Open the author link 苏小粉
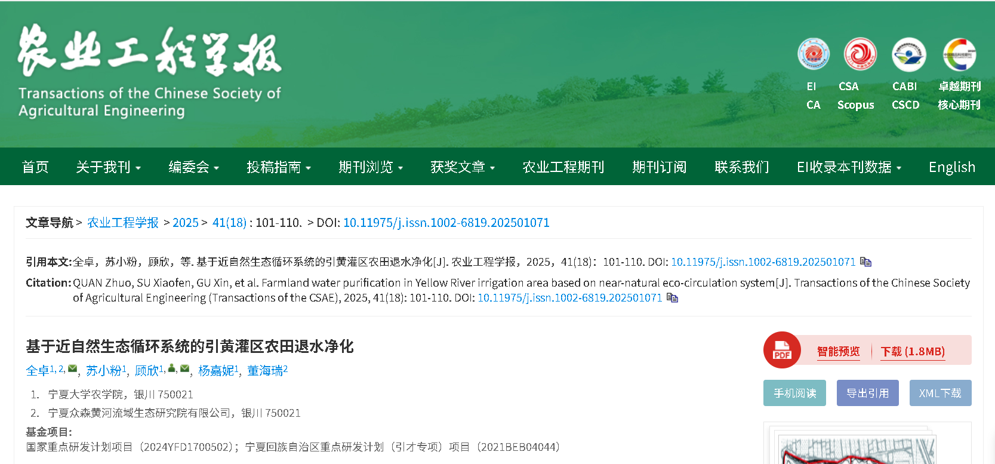The image size is (995, 464). (x=104, y=371)
